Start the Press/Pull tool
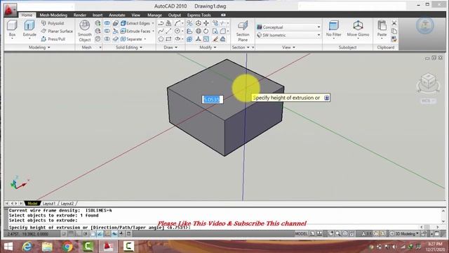The width and height of the screenshot is (449, 253). click(x=53, y=39)
